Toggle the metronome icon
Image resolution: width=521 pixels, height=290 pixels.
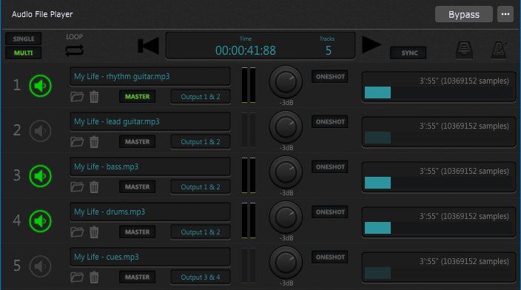point(500,50)
